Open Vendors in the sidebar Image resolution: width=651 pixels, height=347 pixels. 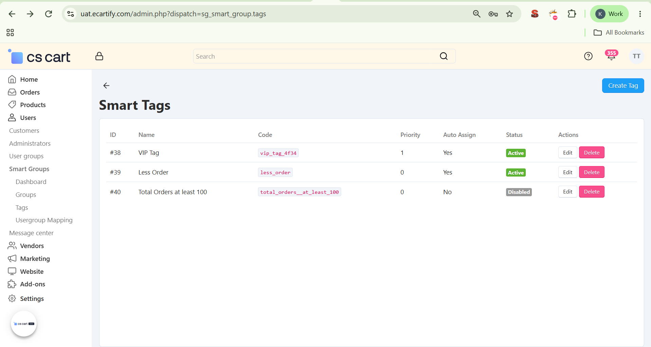26,246
